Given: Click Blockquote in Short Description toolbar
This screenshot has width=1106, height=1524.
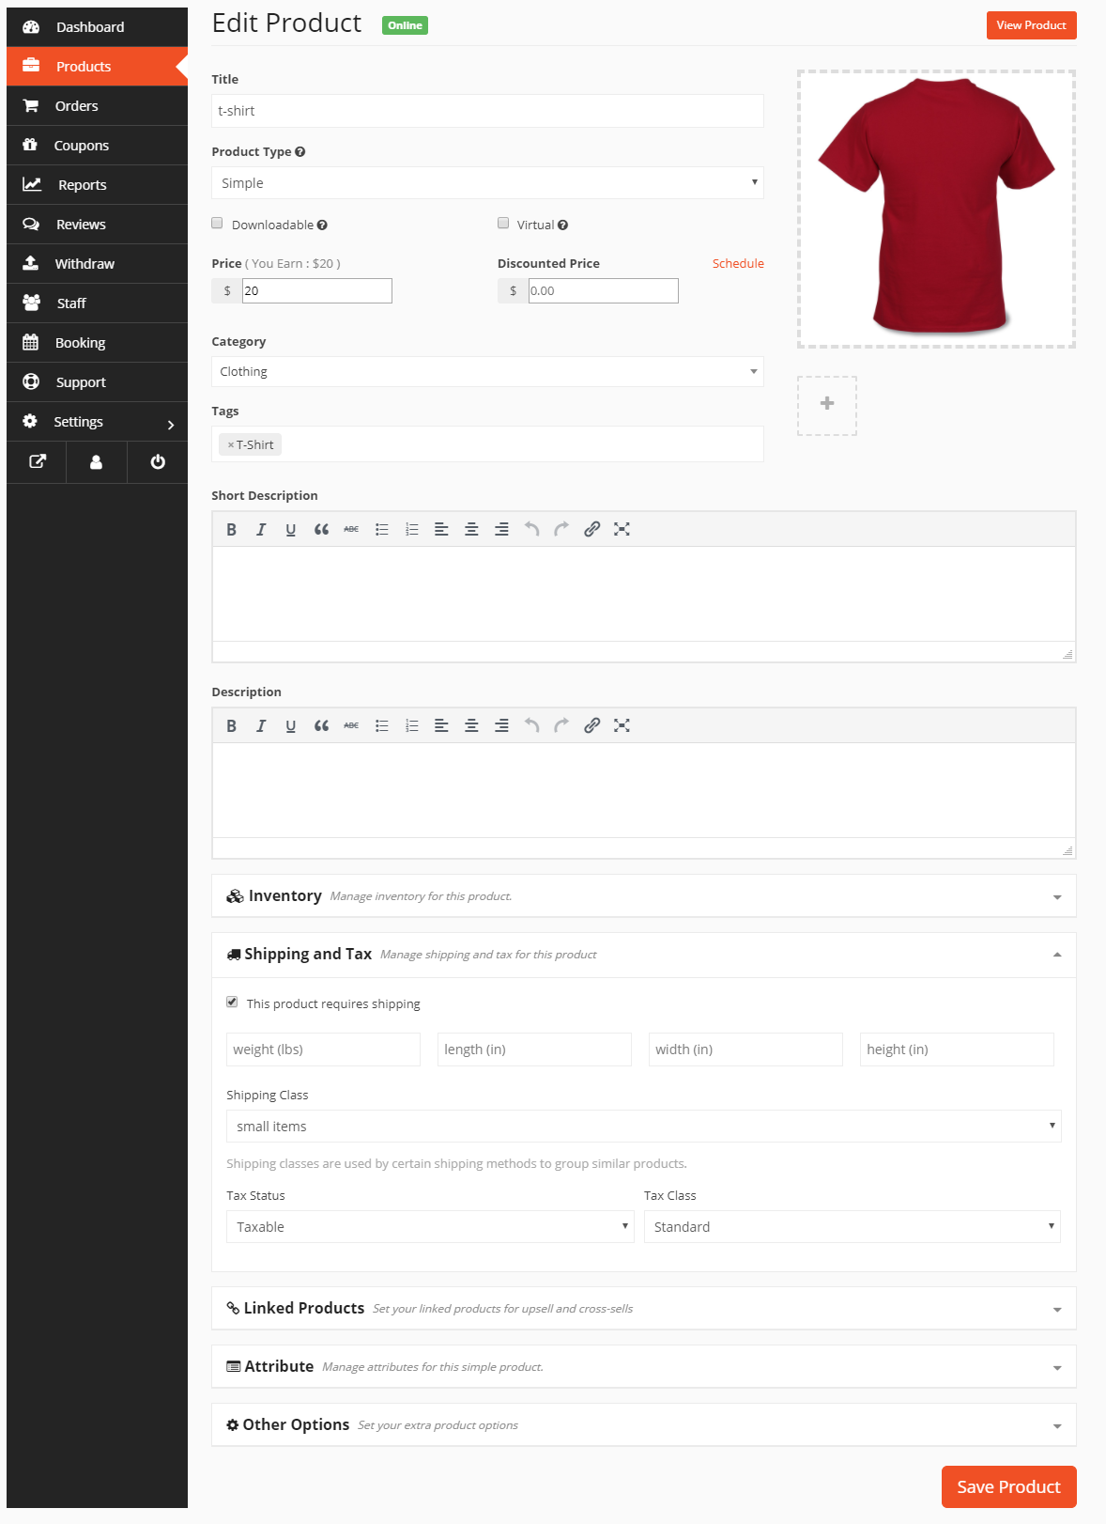Looking at the screenshot, I should [x=321, y=529].
